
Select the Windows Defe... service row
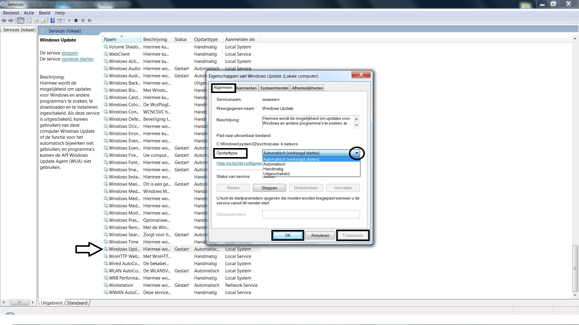[181, 119]
